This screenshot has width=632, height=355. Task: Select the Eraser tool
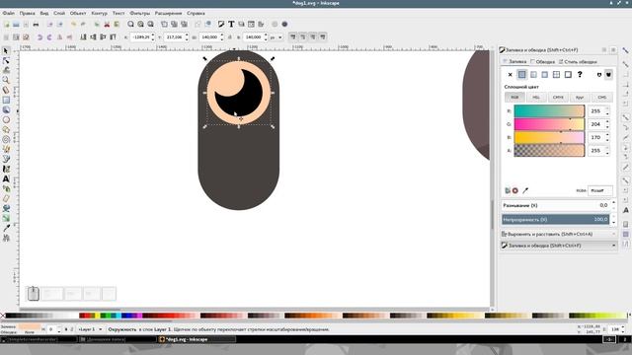pos(6,198)
